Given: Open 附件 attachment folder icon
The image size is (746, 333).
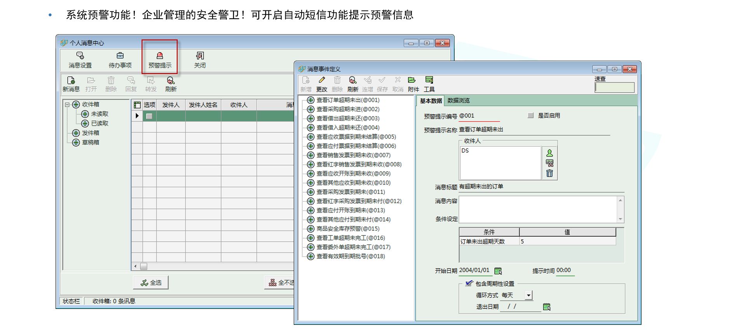Looking at the screenshot, I should [x=412, y=80].
